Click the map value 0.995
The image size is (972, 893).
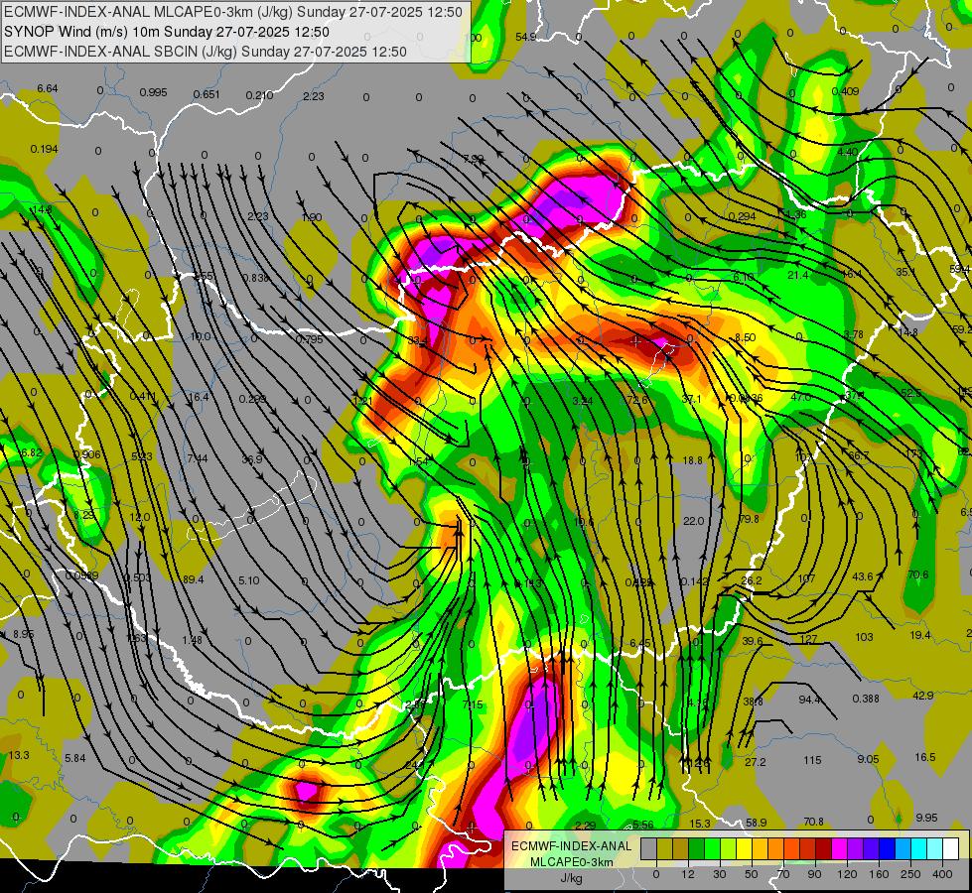point(153,92)
